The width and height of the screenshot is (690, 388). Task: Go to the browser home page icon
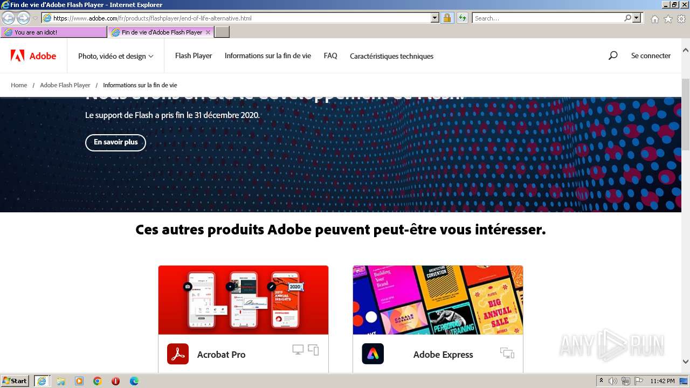click(654, 19)
